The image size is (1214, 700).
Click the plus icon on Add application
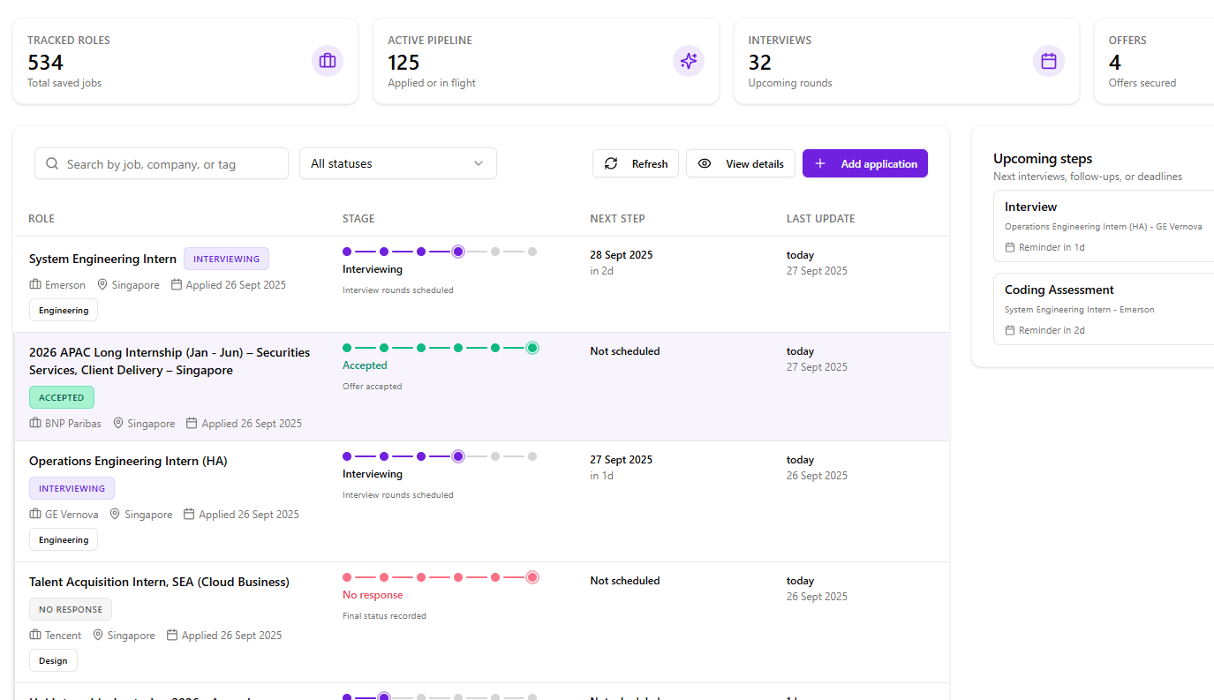pyautogui.click(x=820, y=163)
